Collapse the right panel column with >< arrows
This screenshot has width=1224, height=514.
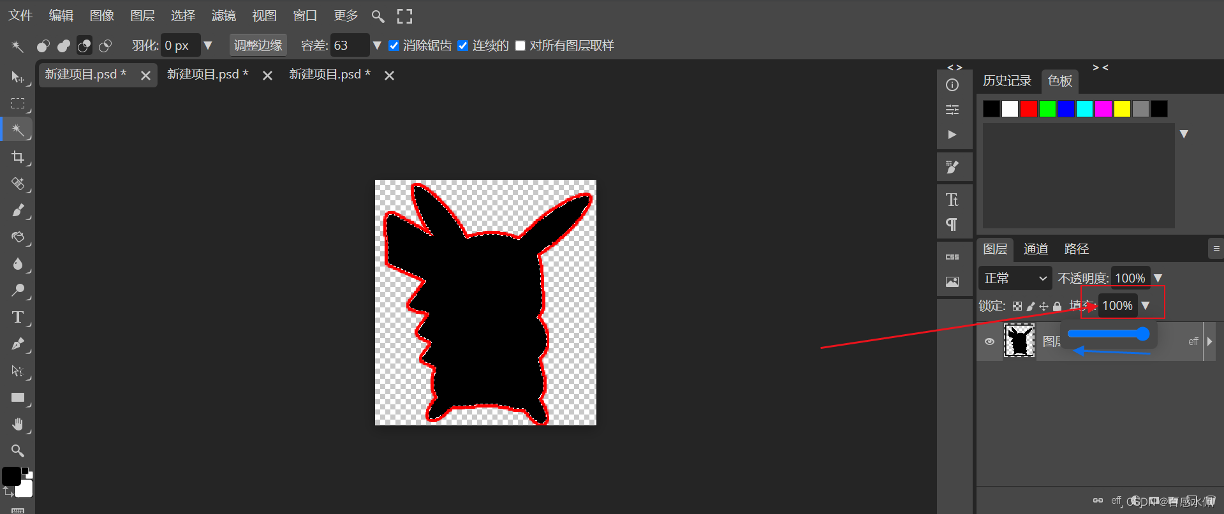[1100, 68]
